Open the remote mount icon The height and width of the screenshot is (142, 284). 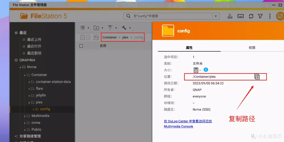tap(280, 16)
